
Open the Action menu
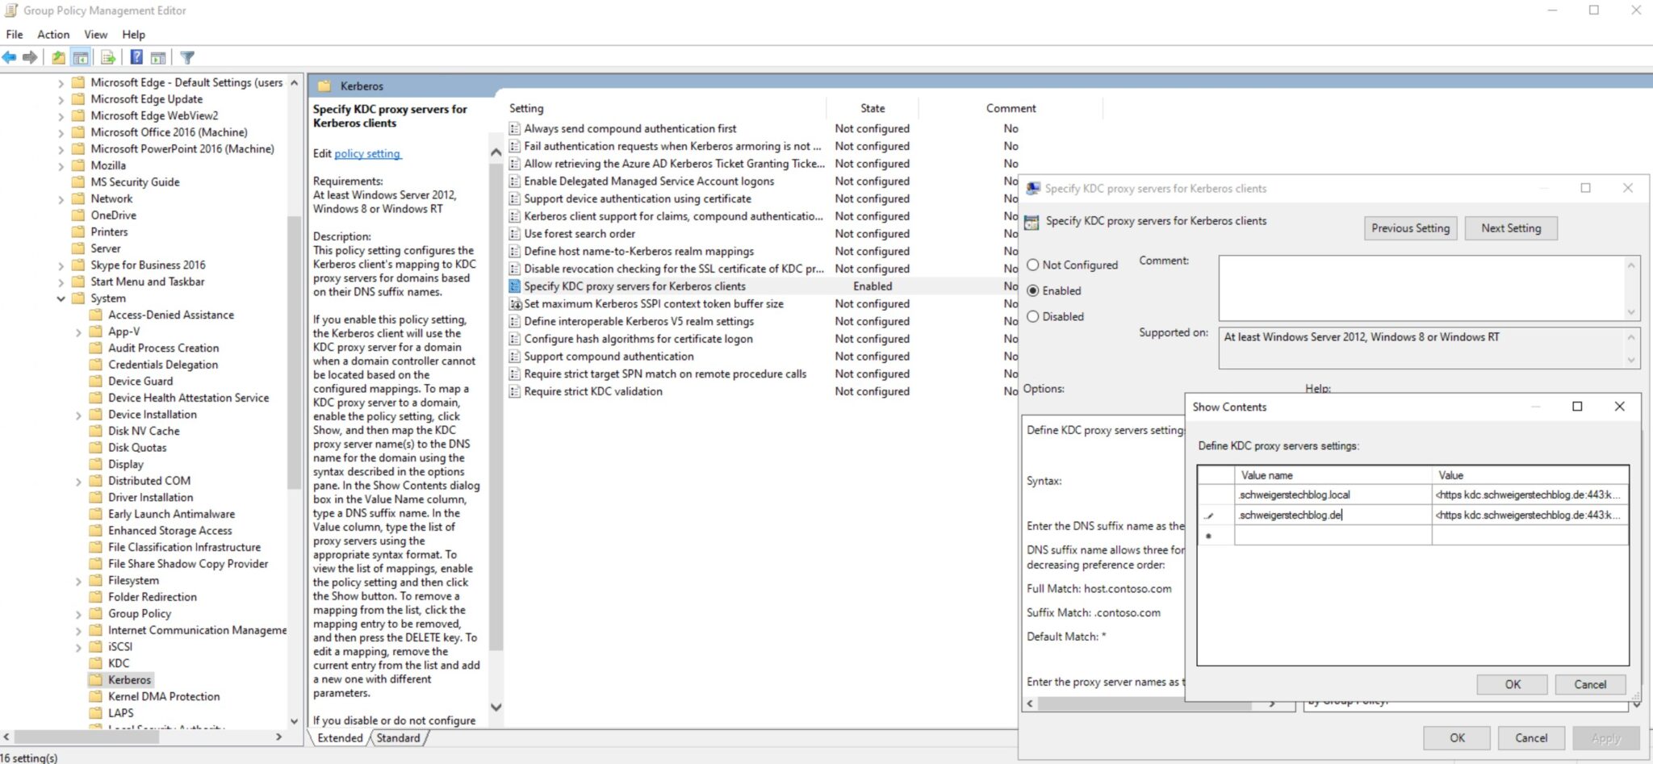[x=52, y=34]
